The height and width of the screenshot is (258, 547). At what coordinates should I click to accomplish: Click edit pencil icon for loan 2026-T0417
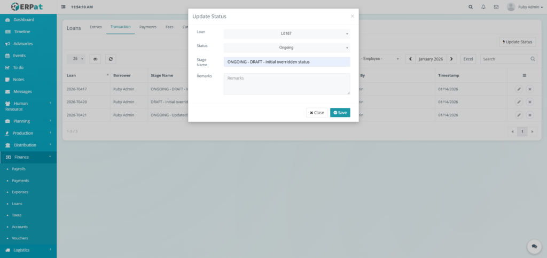(x=519, y=89)
